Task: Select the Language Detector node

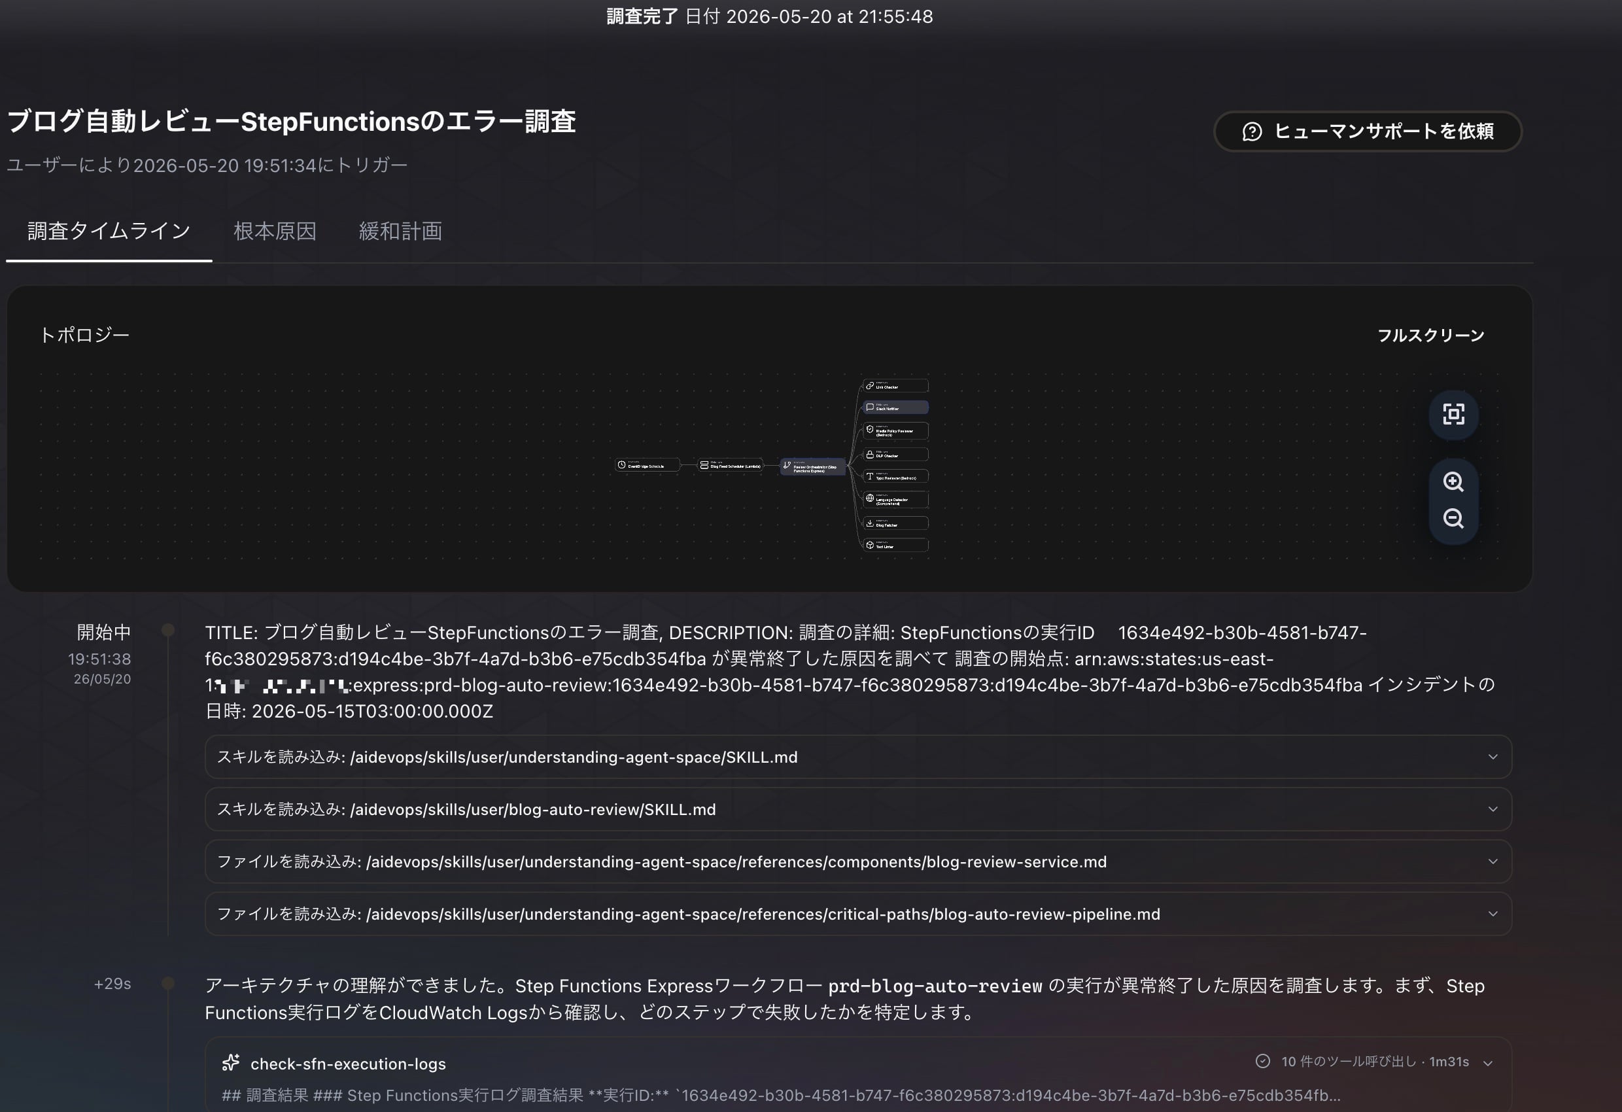Action: pyautogui.click(x=895, y=499)
